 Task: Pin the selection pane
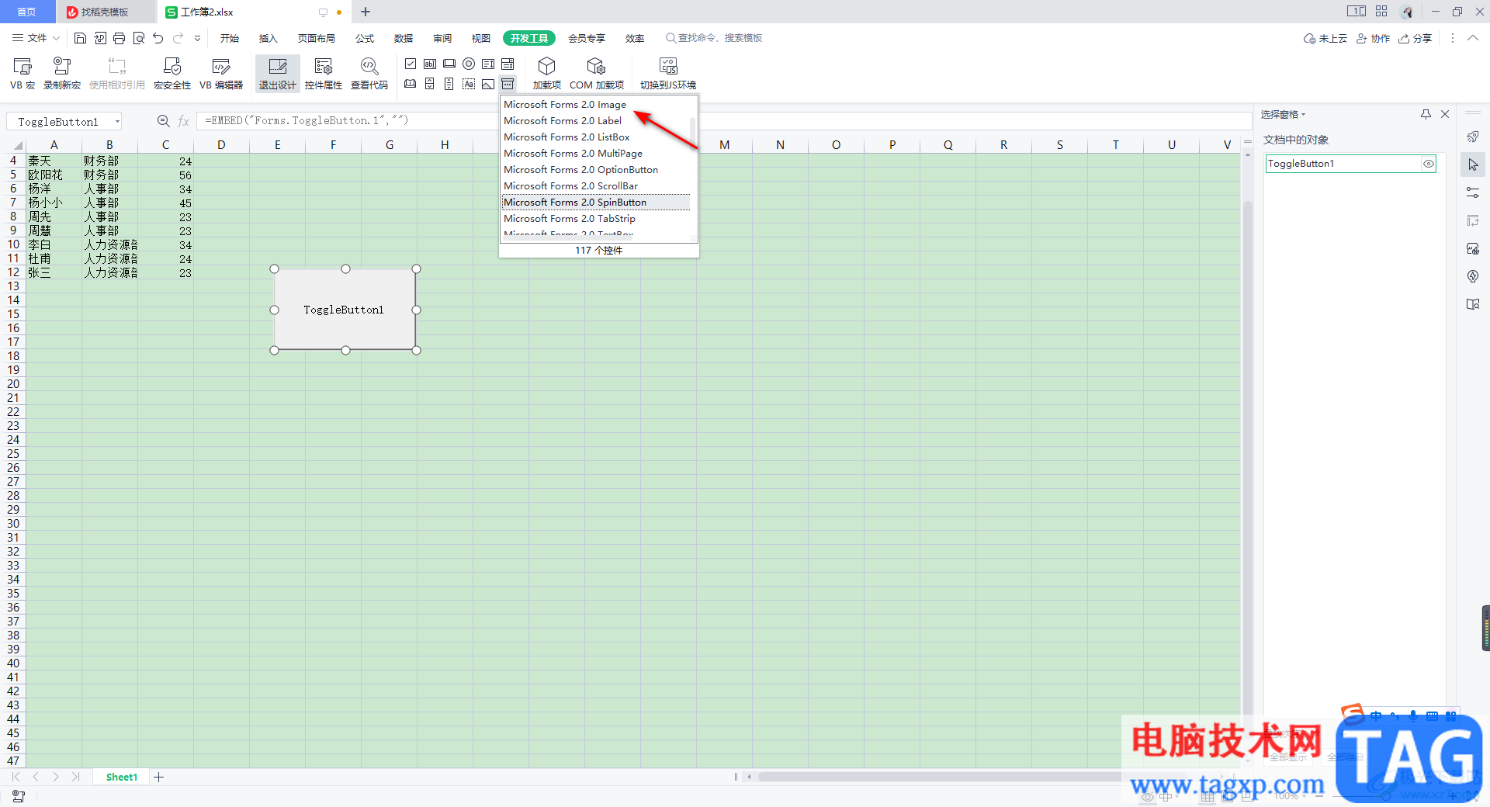tap(1426, 114)
